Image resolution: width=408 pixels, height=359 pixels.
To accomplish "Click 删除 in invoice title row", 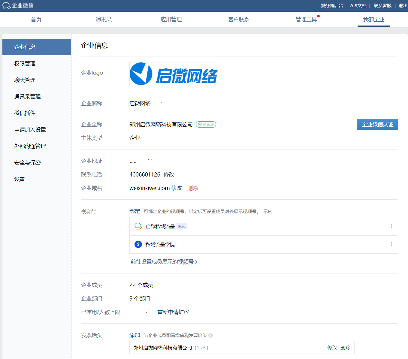I will click(345, 348).
